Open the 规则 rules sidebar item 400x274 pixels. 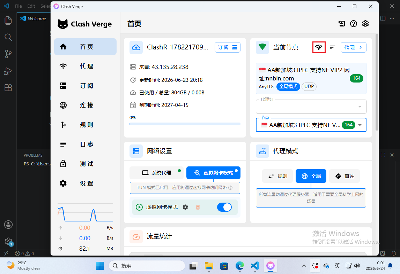85,125
